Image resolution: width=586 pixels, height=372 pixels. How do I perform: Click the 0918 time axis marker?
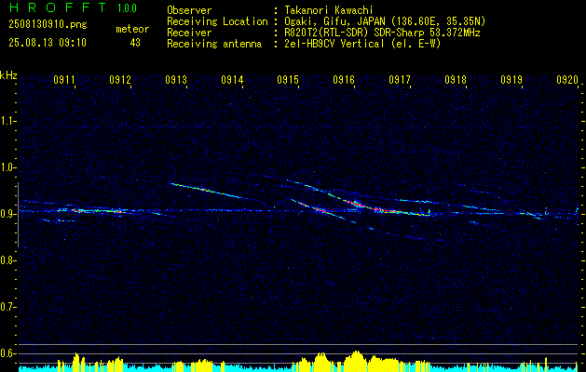coord(456,79)
